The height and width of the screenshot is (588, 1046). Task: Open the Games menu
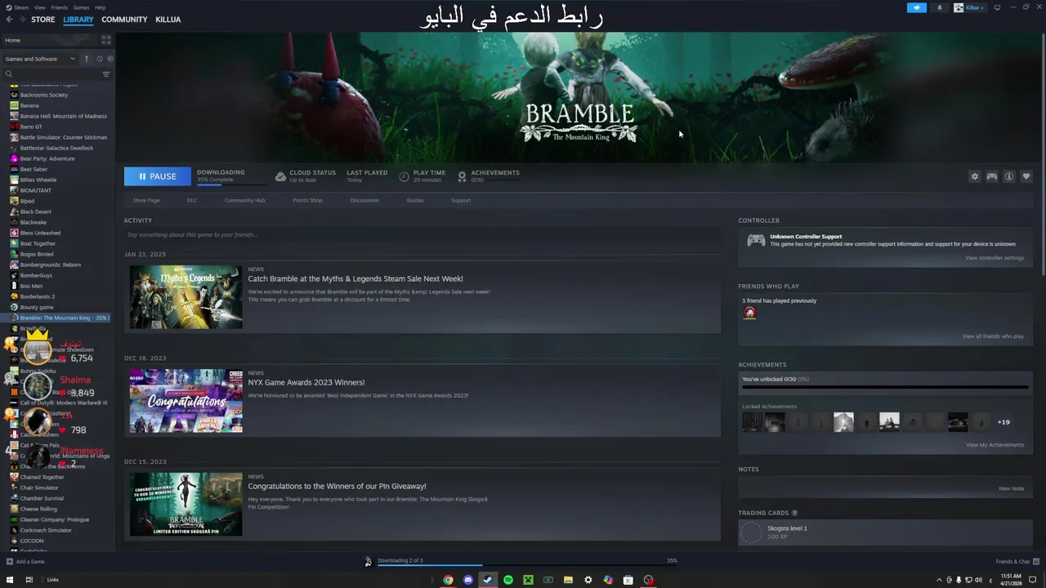pos(81,7)
